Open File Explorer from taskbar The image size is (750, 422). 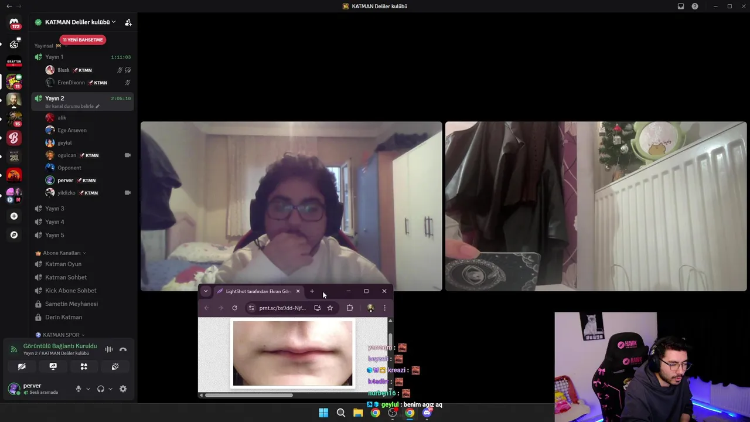358,413
